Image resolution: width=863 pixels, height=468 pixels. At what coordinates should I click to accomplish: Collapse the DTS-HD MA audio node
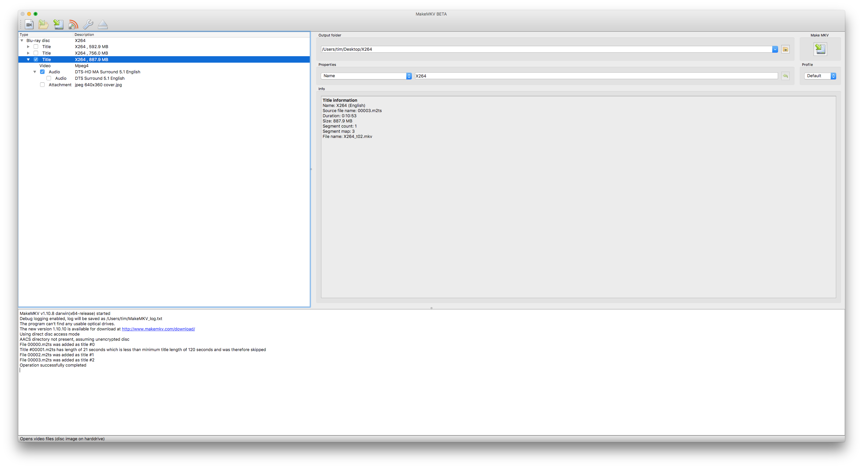click(35, 72)
